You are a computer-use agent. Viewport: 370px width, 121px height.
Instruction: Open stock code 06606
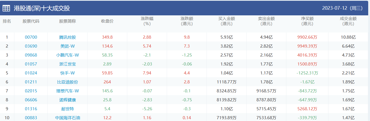point(31,100)
